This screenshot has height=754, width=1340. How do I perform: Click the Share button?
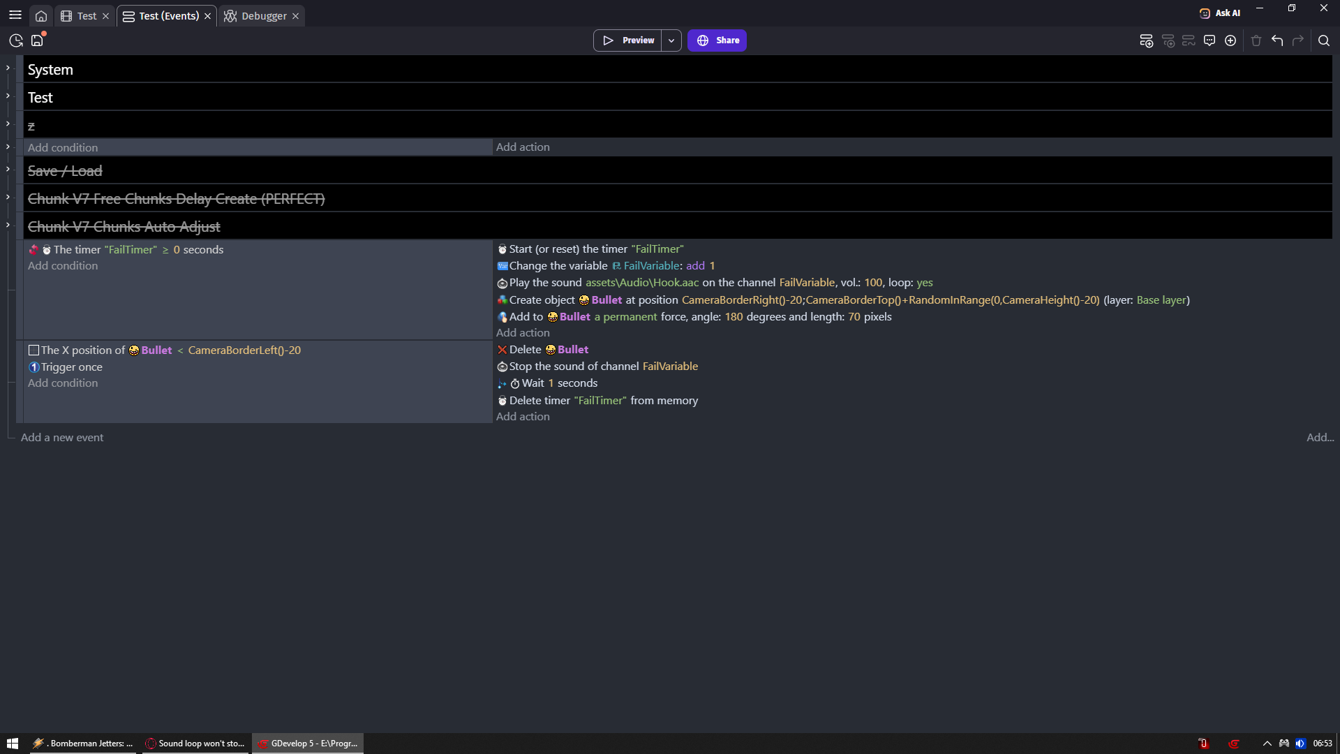[x=717, y=40]
